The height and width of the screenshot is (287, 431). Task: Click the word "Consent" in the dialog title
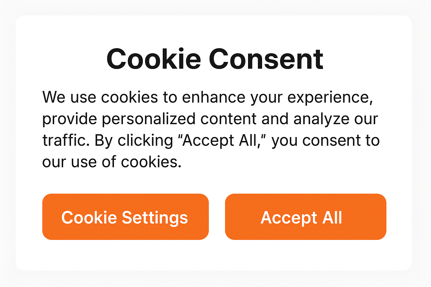tap(266, 59)
